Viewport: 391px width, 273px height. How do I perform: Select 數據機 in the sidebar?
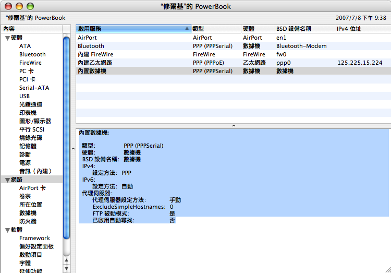pyautogui.click(x=28, y=213)
